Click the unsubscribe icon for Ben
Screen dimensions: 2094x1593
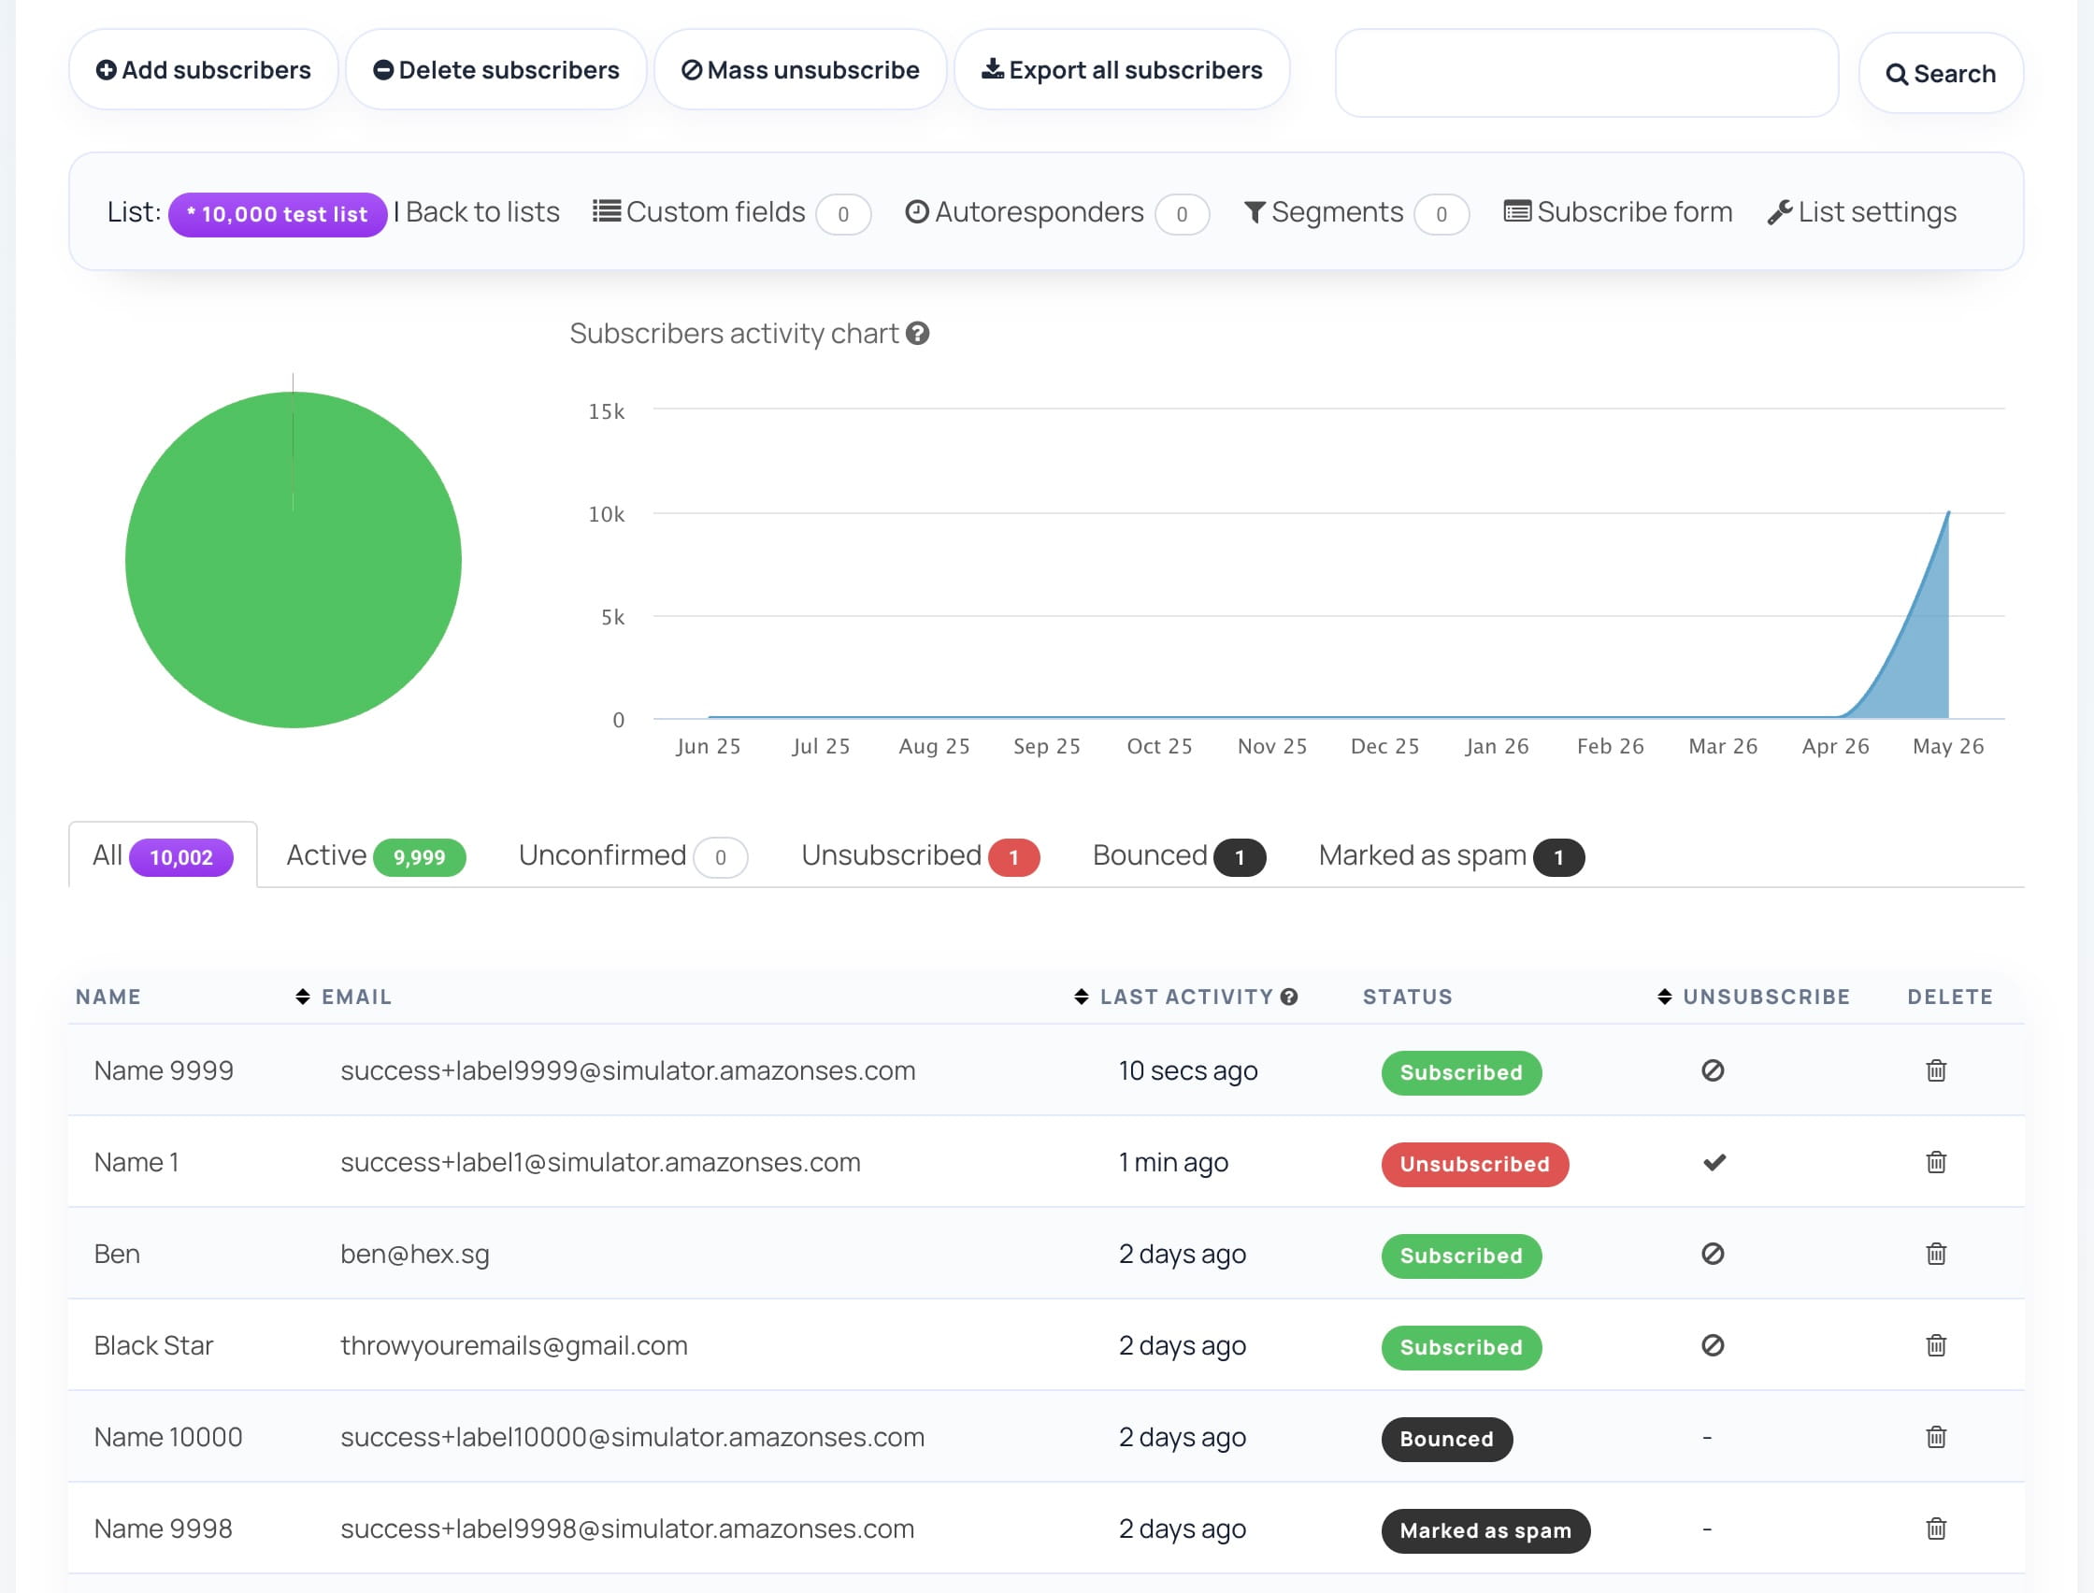click(x=1712, y=1254)
